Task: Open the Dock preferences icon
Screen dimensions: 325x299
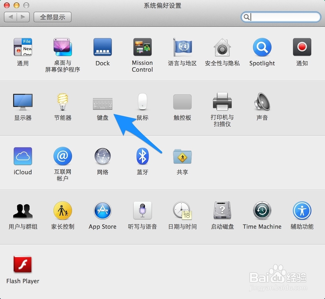Action: click(103, 47)
